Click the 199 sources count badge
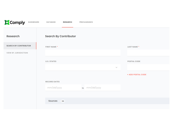Image resolution: width=173 pixels, height=127 pixels. click(x=63, y=101)
